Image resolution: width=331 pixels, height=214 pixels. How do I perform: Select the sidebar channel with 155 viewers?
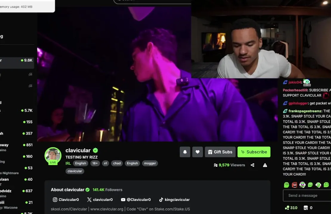click(x=17, y=122)
